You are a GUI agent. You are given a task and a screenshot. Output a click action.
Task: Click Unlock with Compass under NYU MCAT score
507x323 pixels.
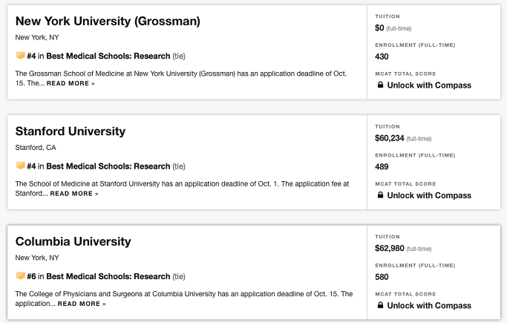click(429, 85)
